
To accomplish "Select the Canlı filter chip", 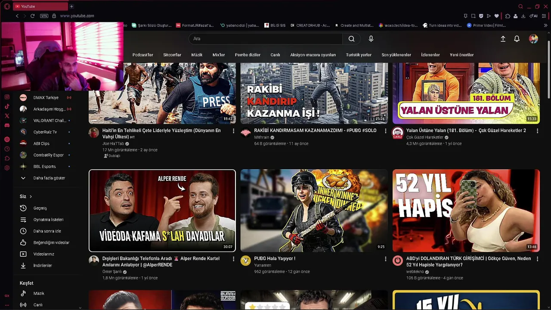I will [275, 55].
